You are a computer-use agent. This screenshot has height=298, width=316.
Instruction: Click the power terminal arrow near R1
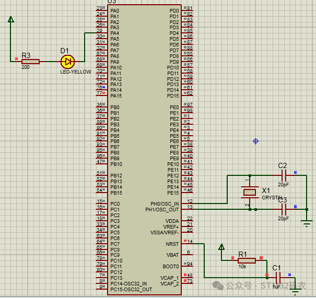[x=221, y=247]
